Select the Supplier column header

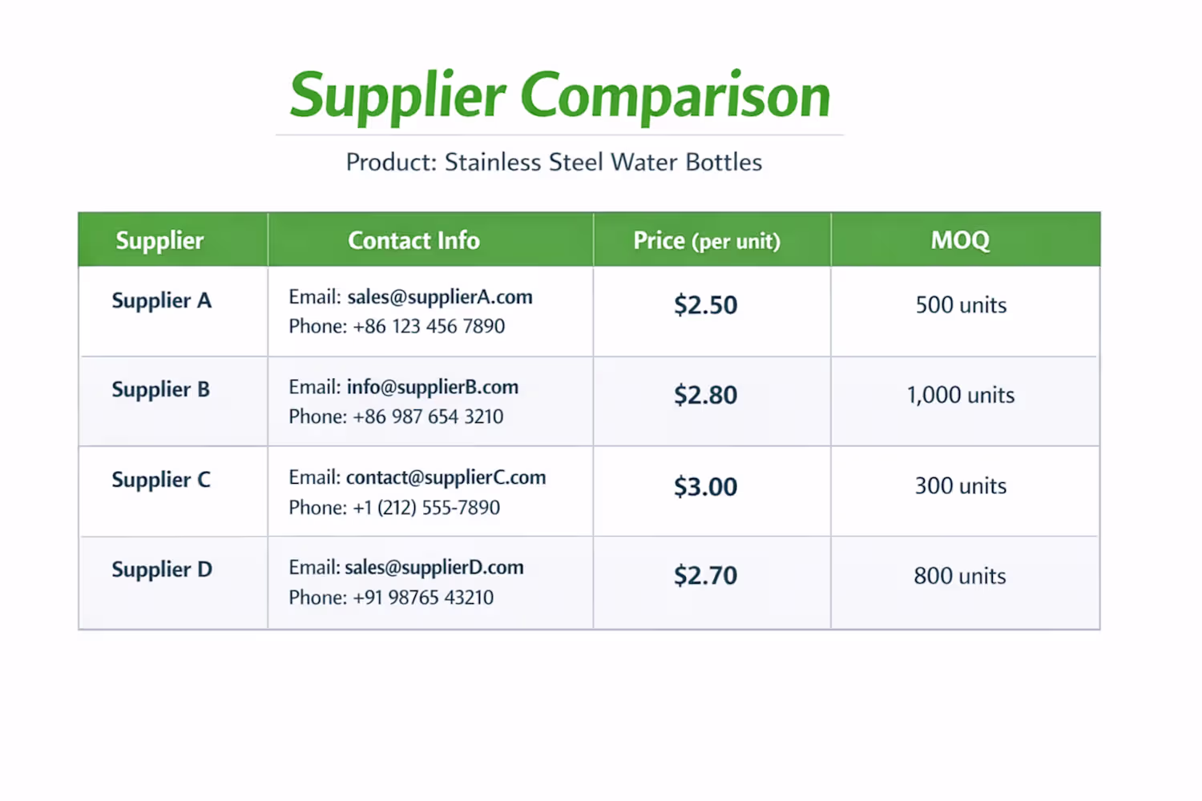coord(159,240)
